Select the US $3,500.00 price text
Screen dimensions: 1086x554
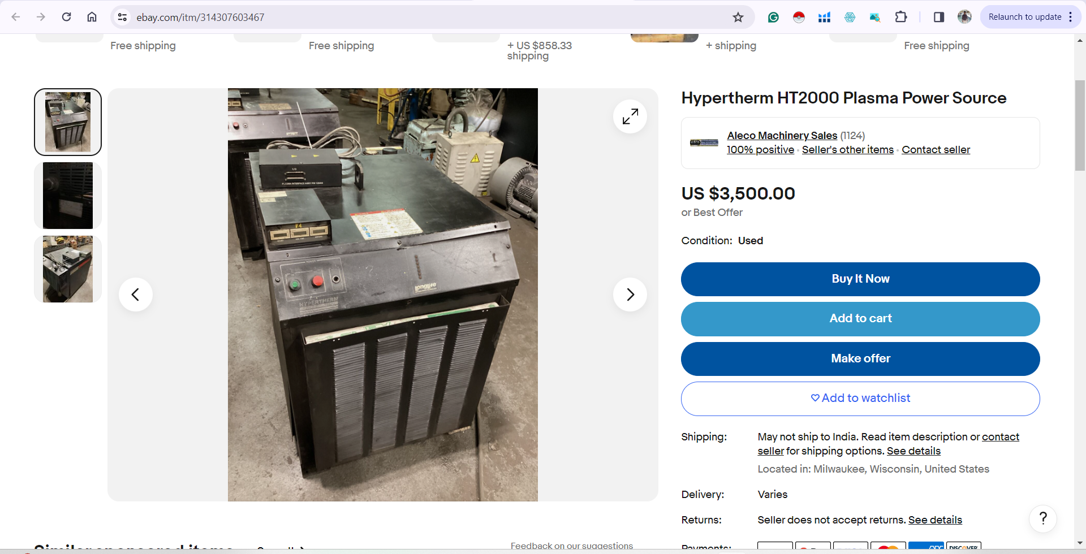738,194
